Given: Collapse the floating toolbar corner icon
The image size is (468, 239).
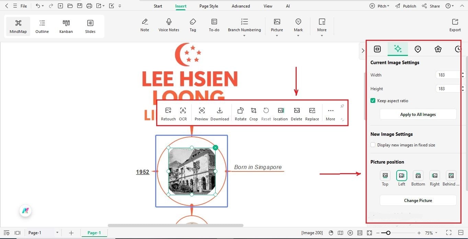Looking at the screenshot, I should click(342, 119).
